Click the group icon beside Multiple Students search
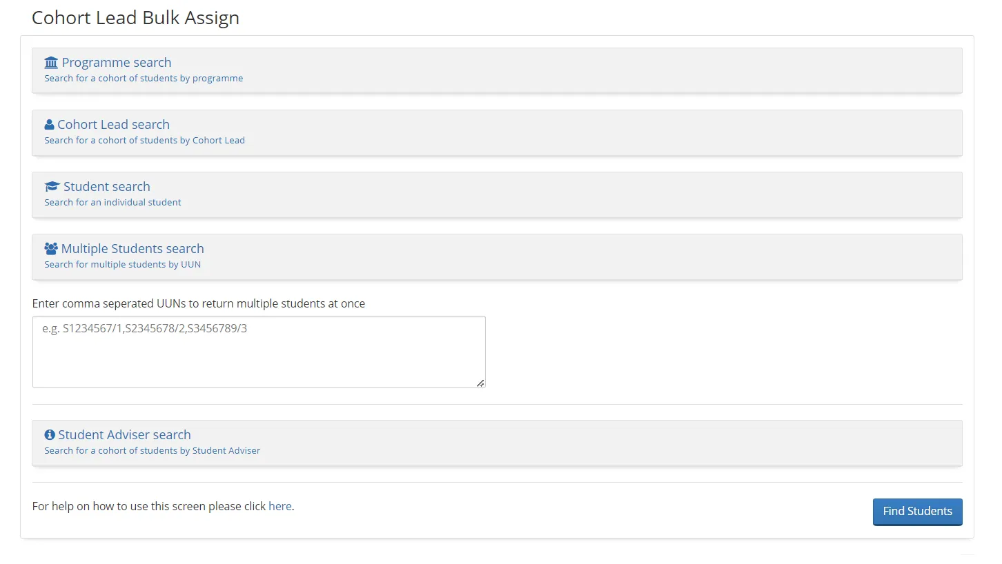This screenshot has height=564, width=1002. coord(50,248)
